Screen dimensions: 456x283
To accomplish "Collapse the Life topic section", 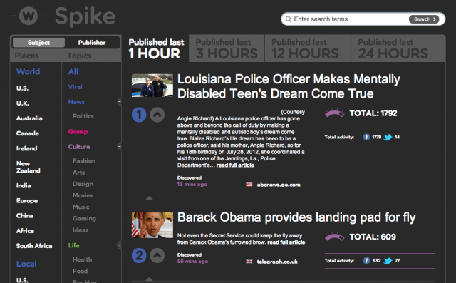I will 119,245.
